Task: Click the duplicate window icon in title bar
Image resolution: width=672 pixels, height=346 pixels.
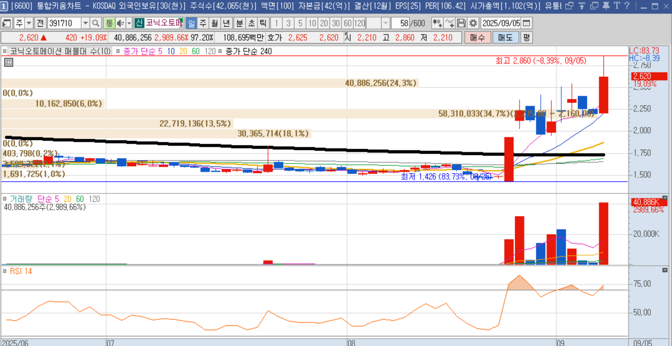Action: point(594,6)
